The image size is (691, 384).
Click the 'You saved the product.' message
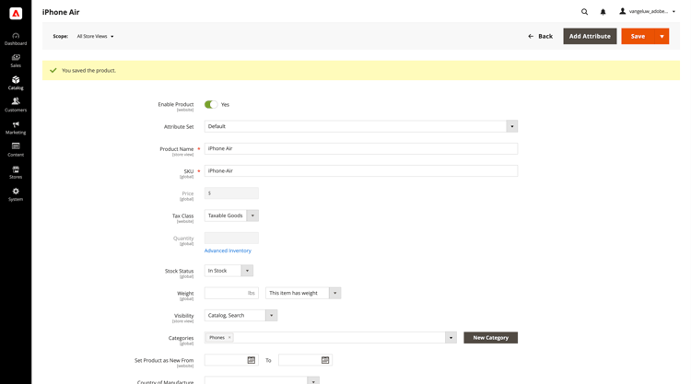(x=89, y=71)
